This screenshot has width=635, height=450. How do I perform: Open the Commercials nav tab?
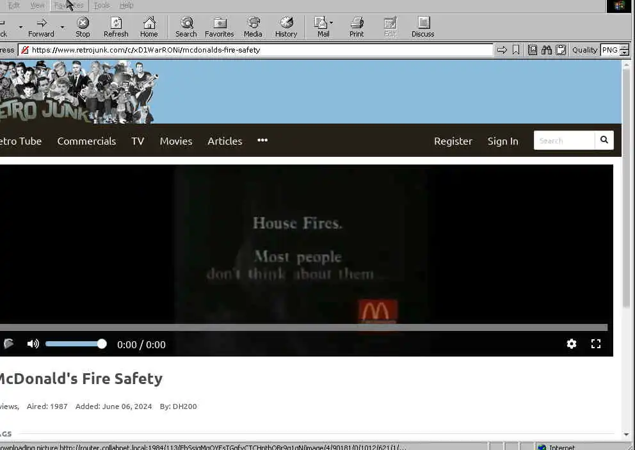[x=86, y=141]
